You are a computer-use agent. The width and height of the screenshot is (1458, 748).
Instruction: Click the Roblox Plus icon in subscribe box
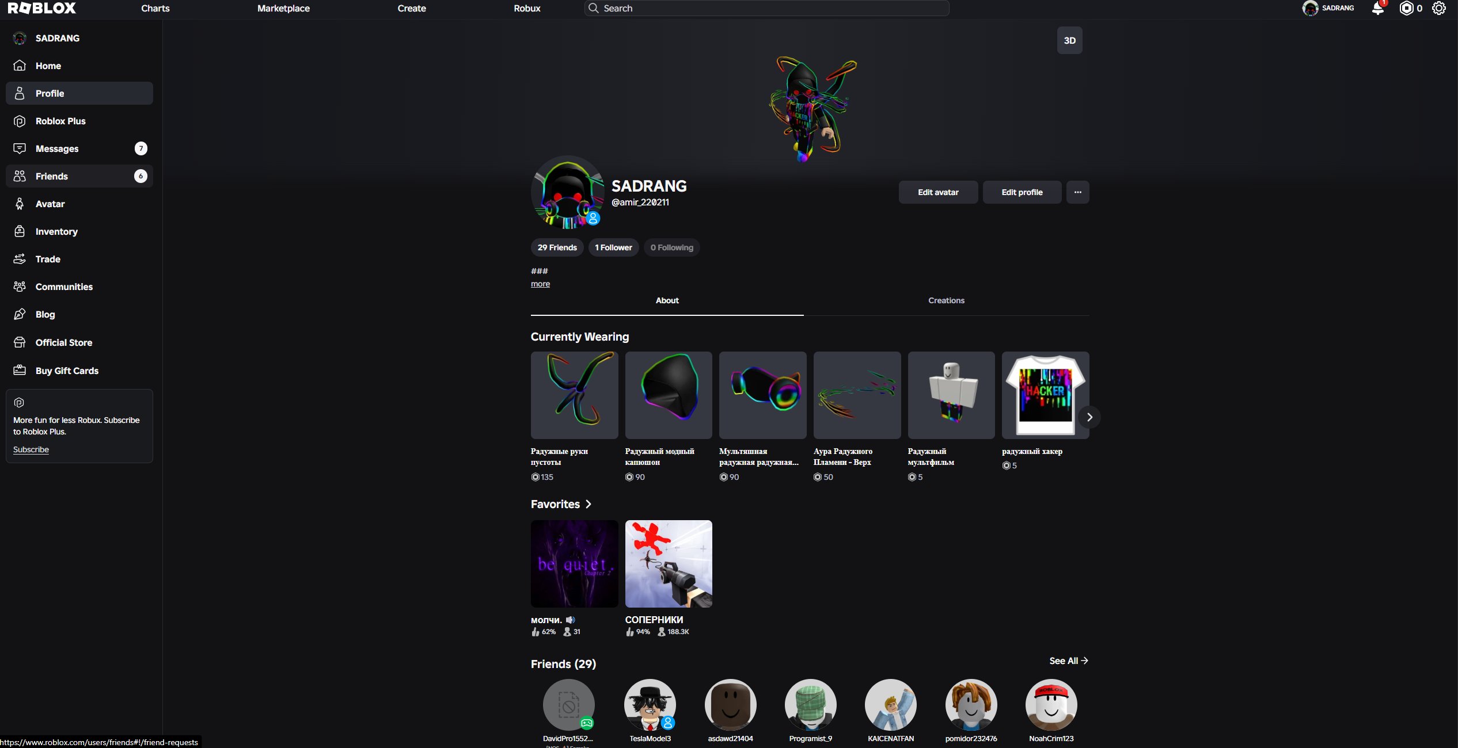tap(19, 403)
